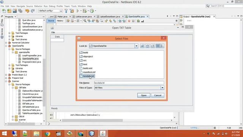The width and height of the screenshot is (243, 137).
Task: Click the Stop Macro Recording icon in editor
Action: 133,21
